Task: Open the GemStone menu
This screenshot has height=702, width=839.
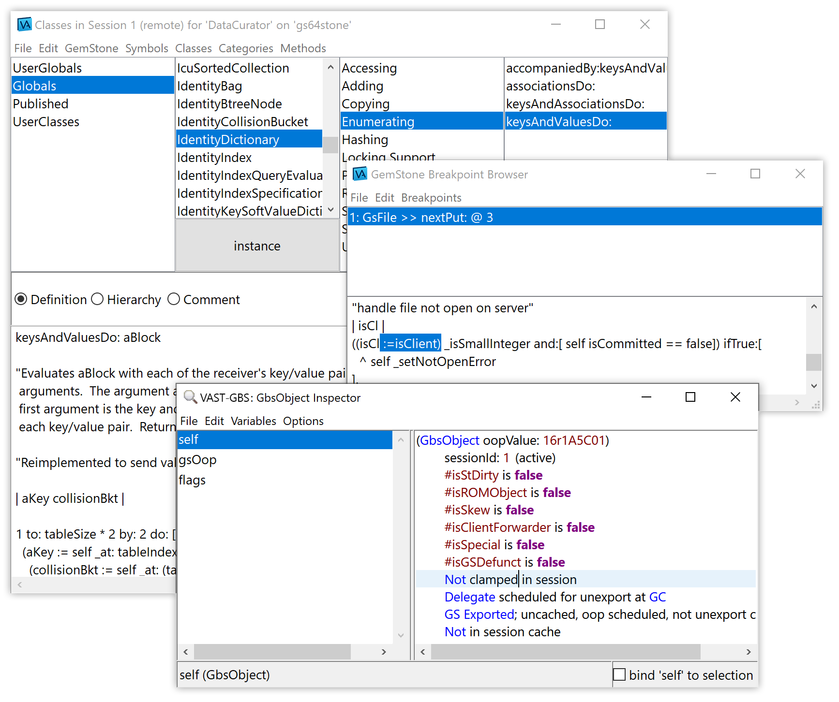Action: (91, 48)
